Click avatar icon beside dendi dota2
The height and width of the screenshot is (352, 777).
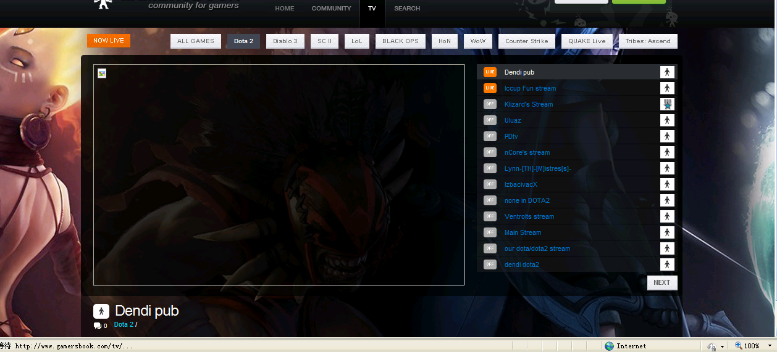pyautogui.click(x=667, y=264)
